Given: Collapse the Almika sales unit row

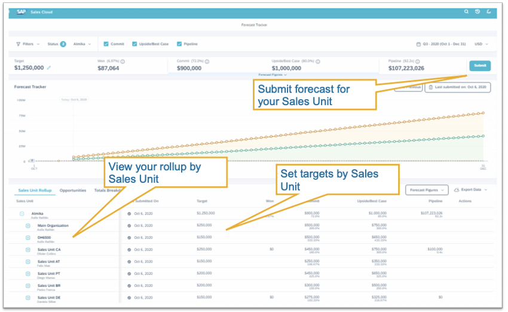Looking at the screenshot, I should [22, 213].
